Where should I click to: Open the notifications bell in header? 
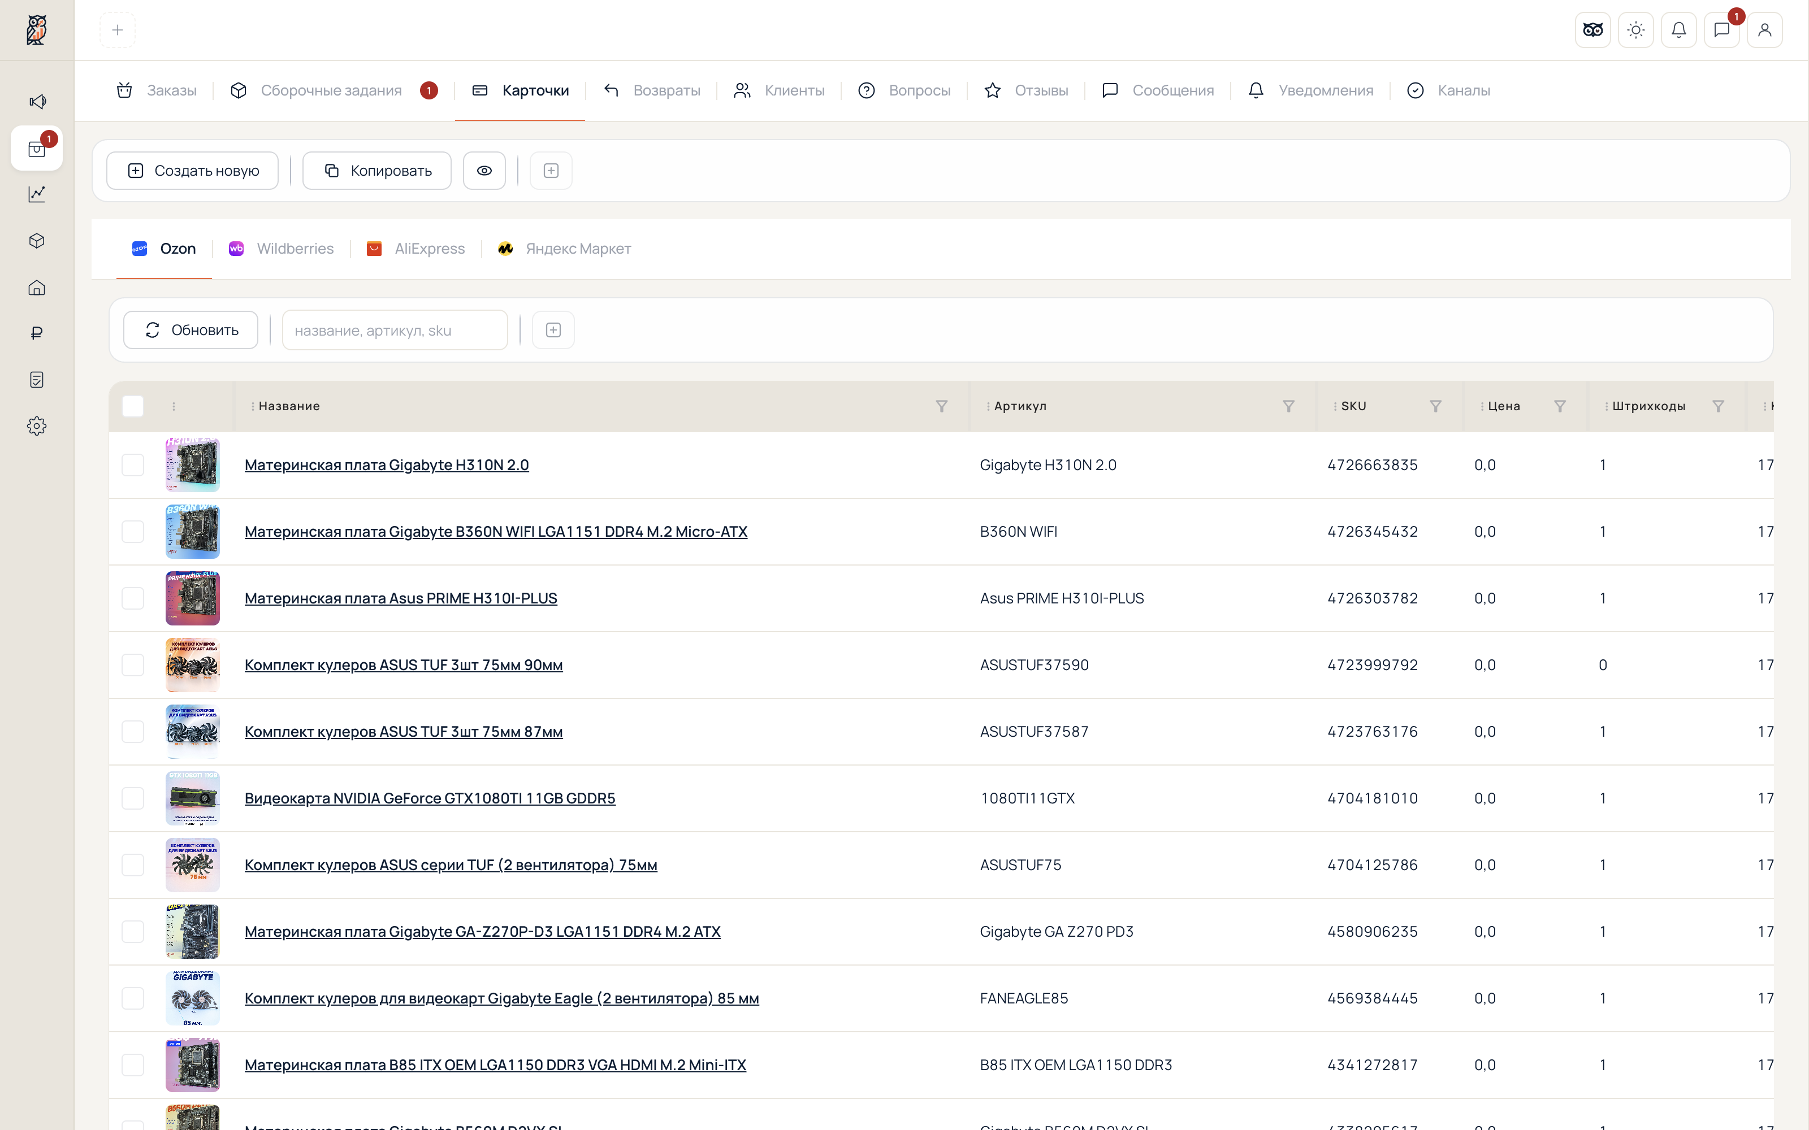(1679, 30)
